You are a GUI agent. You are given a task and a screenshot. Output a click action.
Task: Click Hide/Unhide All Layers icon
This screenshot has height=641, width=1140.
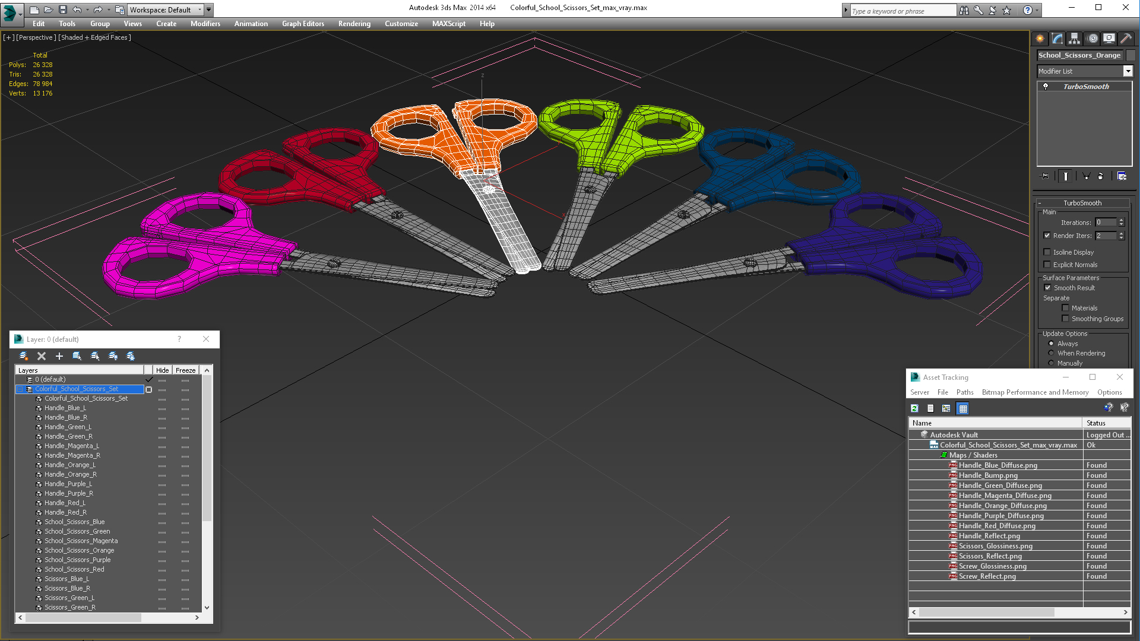point(113,356)
